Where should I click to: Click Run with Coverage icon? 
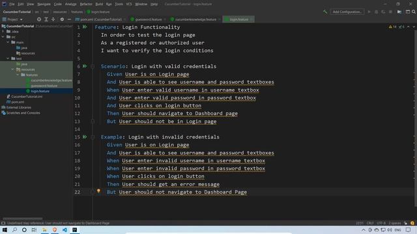tap(383, 12)
